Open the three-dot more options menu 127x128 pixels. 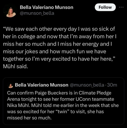121,7
